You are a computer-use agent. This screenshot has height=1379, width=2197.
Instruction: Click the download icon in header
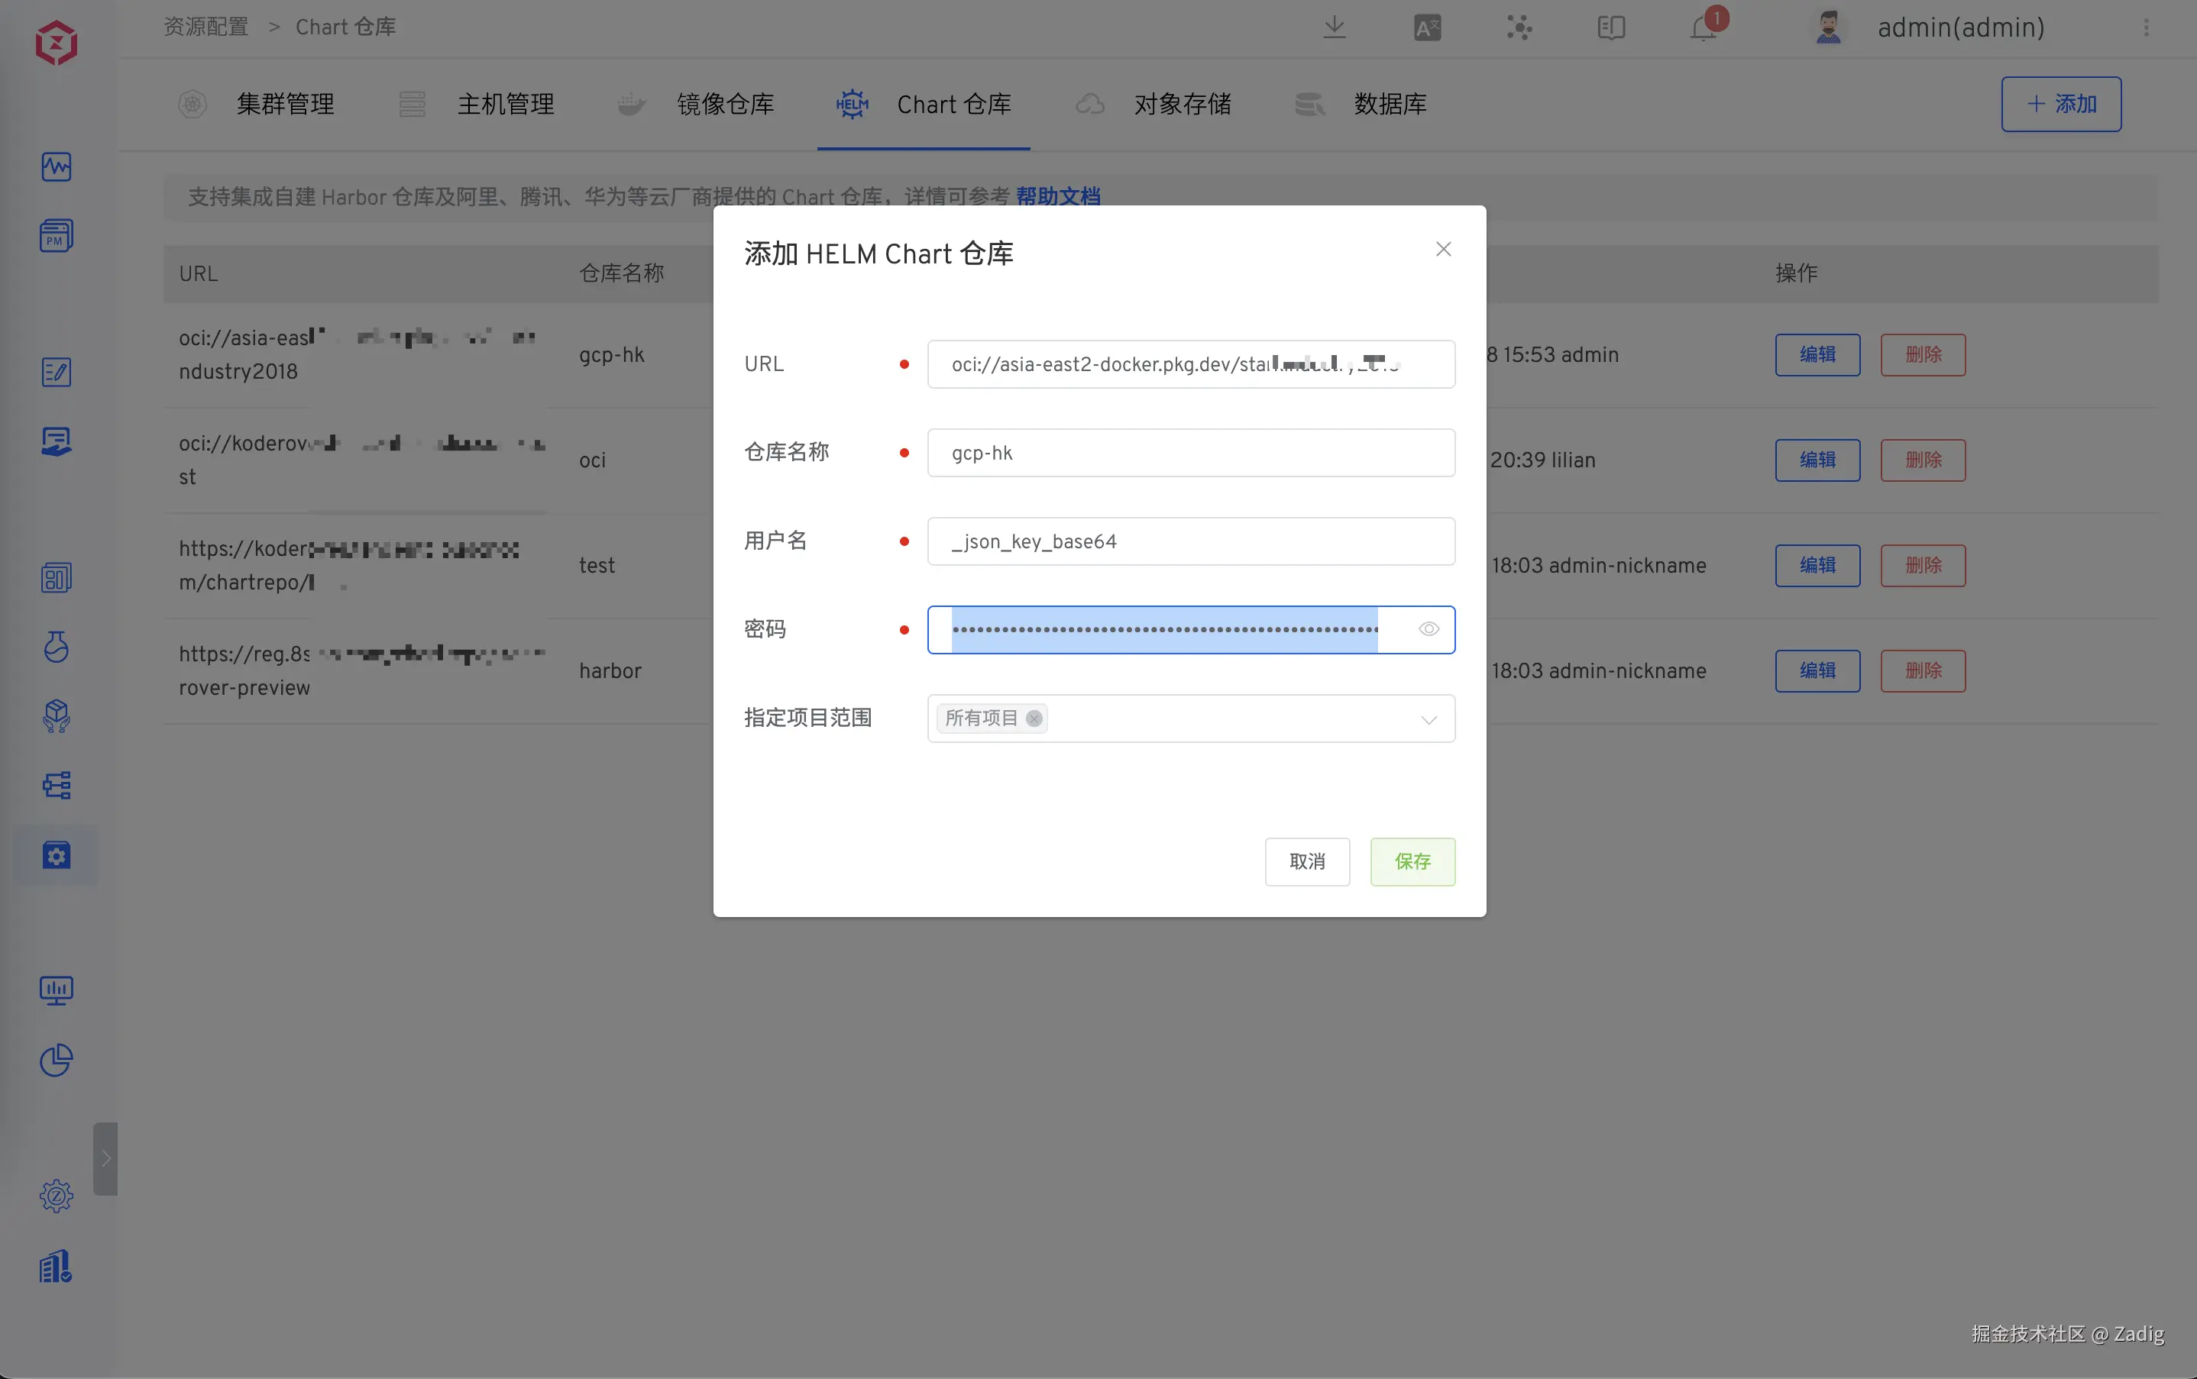pos(1334,27)
